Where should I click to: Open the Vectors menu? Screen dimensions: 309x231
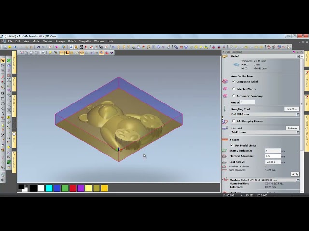click(48, 41)
